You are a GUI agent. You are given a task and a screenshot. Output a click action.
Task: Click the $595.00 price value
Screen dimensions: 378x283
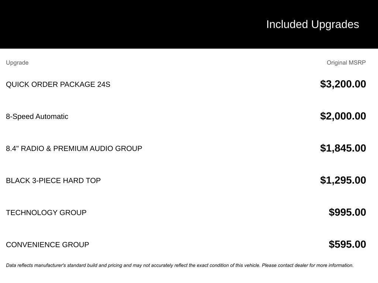pyautogui.click(x=347, y=244)
